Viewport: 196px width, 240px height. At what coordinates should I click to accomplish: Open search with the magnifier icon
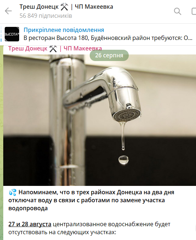tap(178, 11)
